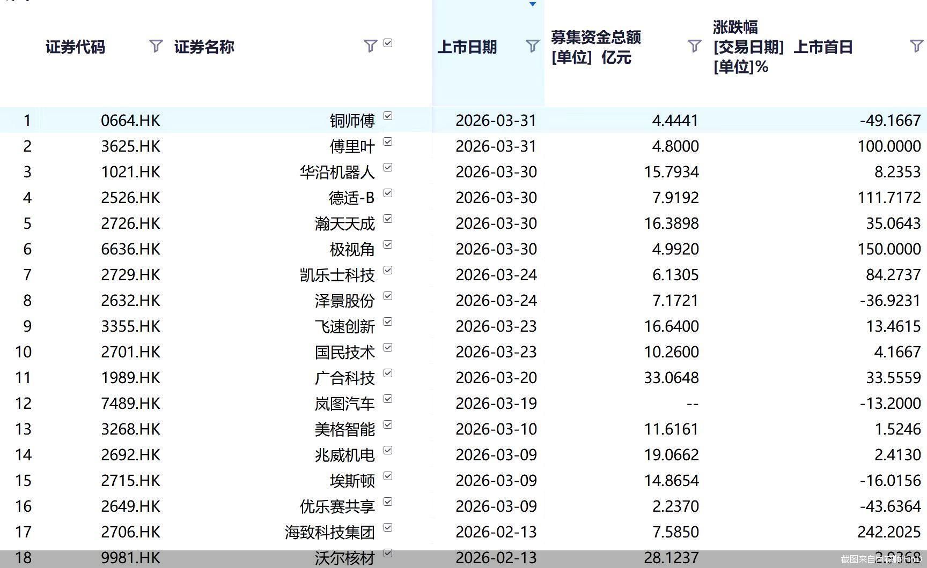
Task: Toggle the checkbox beside 岚图汽车
Action: [x=388, y=398]
